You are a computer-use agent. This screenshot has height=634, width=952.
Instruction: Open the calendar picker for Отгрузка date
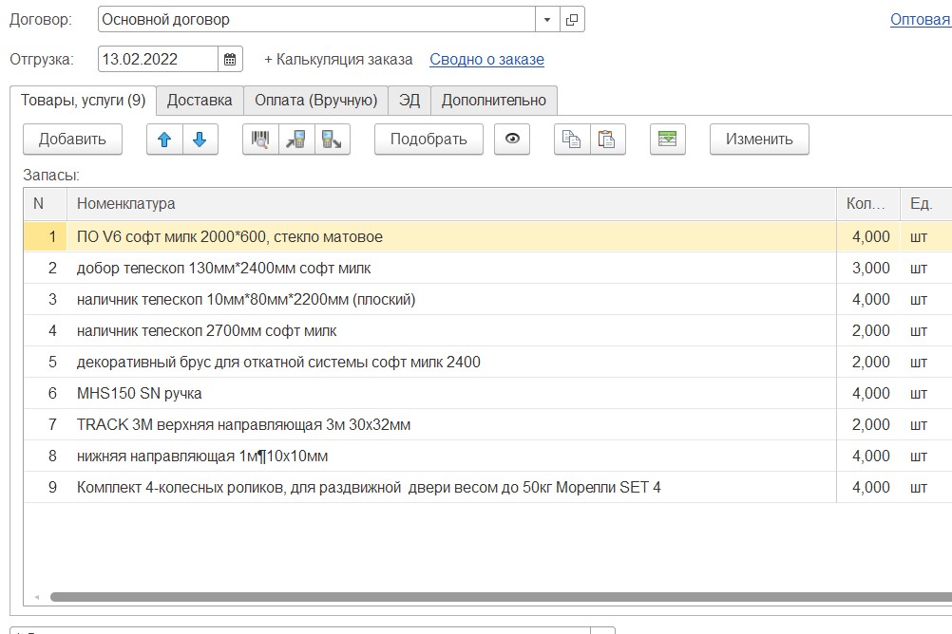(230, 59)
